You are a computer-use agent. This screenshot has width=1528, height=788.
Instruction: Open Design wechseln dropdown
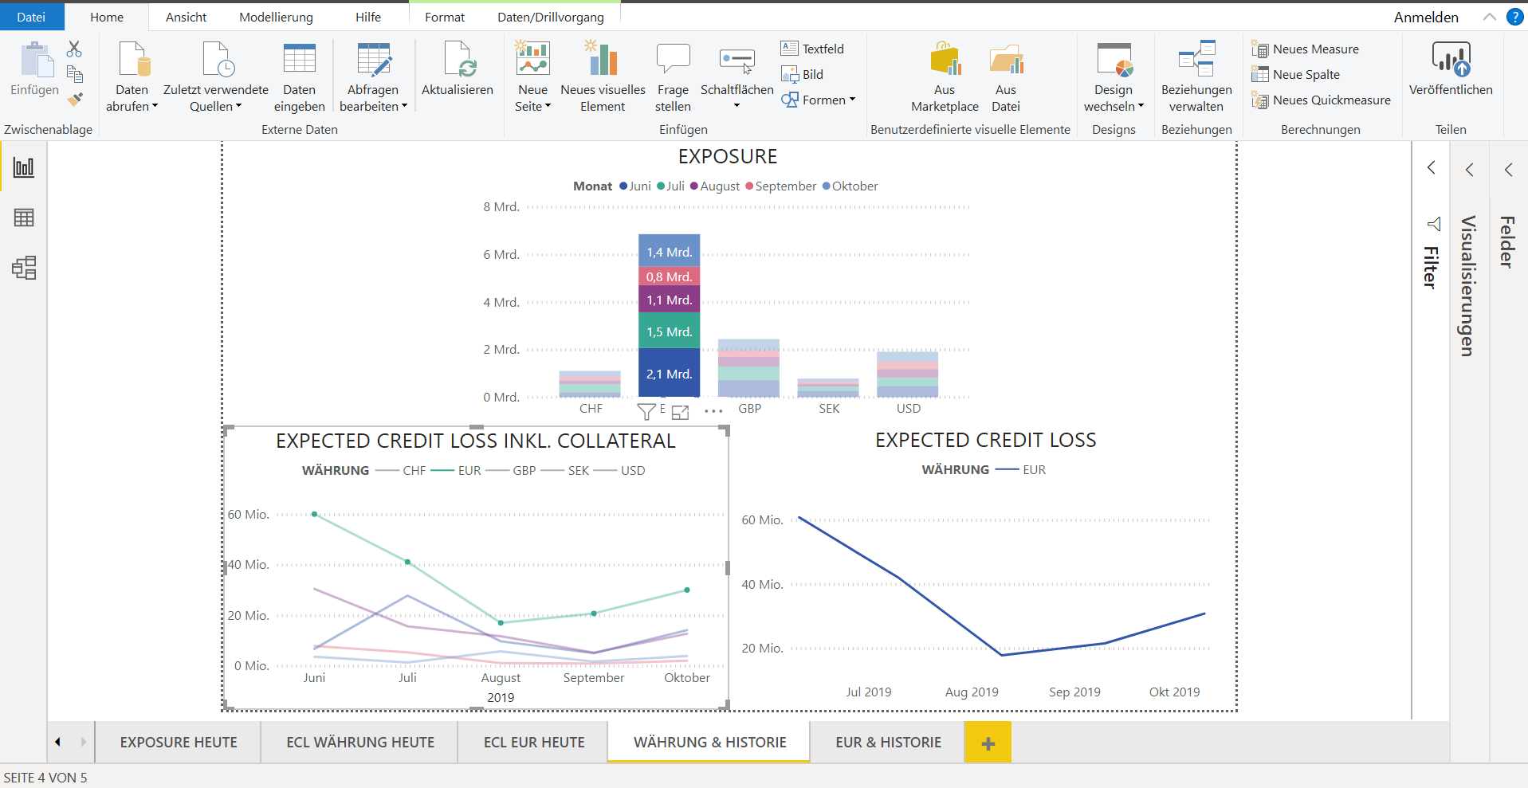point(1114,78)
